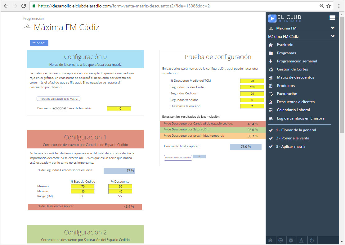Select step 1 - Clonar de la general
Image resolution: width=345 pixels, height=245 pixels.
pos(296,130)
